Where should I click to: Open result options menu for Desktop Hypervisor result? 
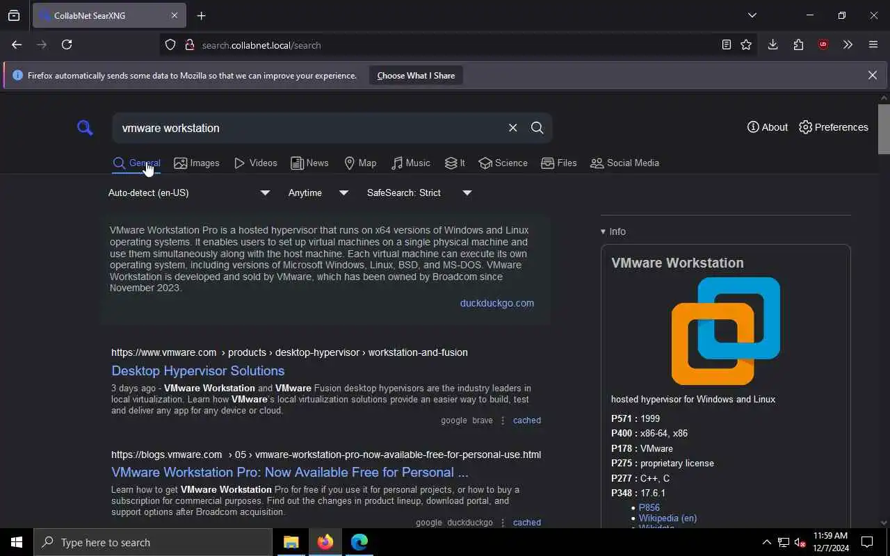503,420
